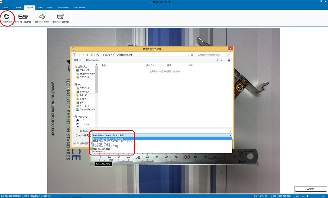Collapse the file type combo box
Image resolution: width=328 pixels, height=198 pixels.
click(231, 135)
